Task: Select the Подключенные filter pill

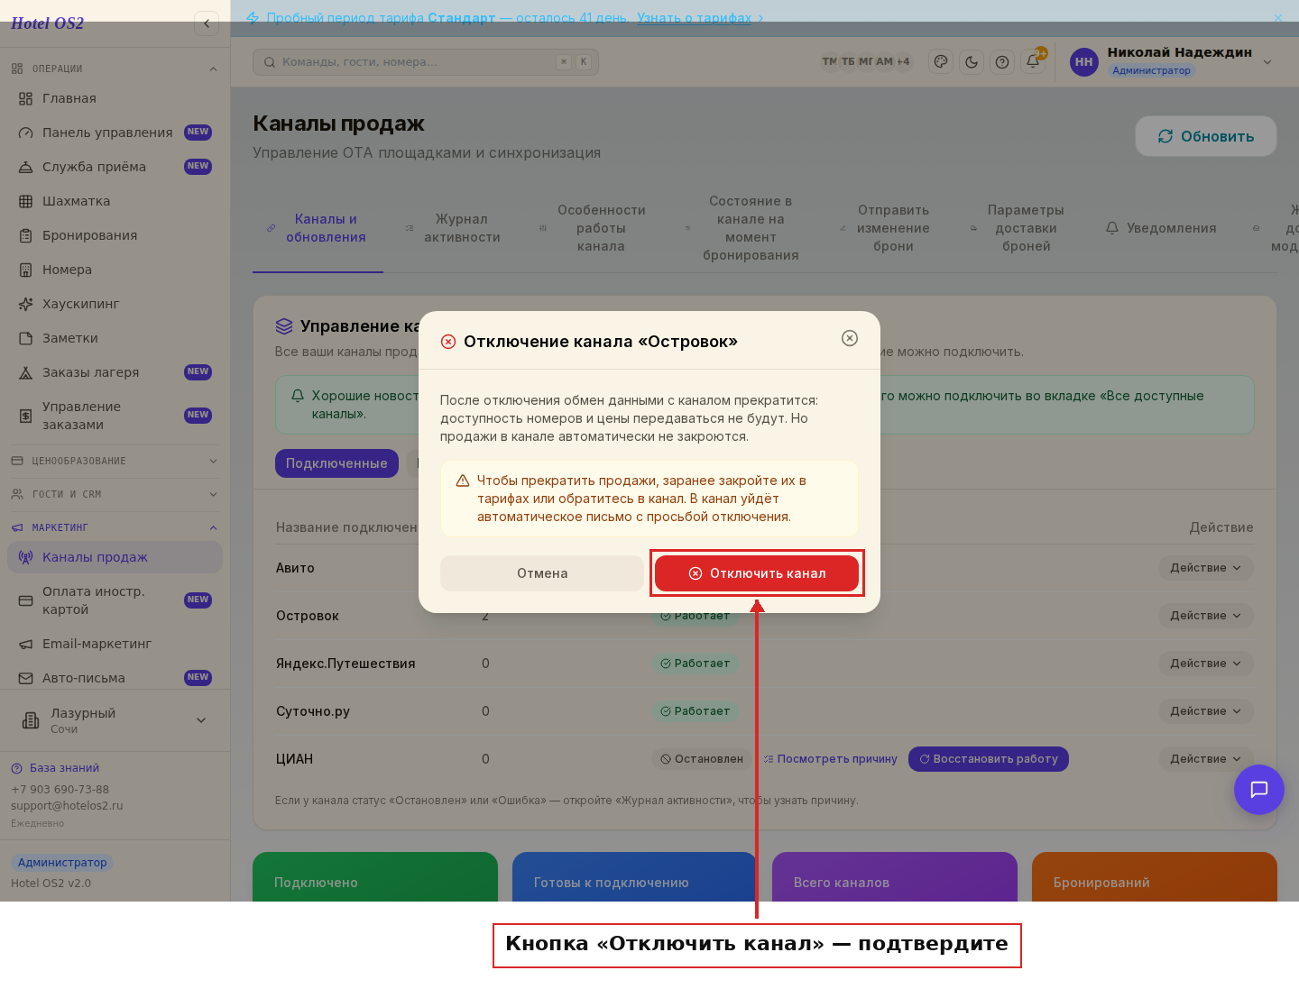Action: point(336,463)
